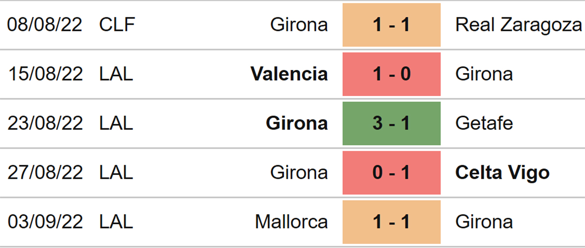585x248 pixels.
Task: Open the Valencia team link
Action: tap(289, 74)
